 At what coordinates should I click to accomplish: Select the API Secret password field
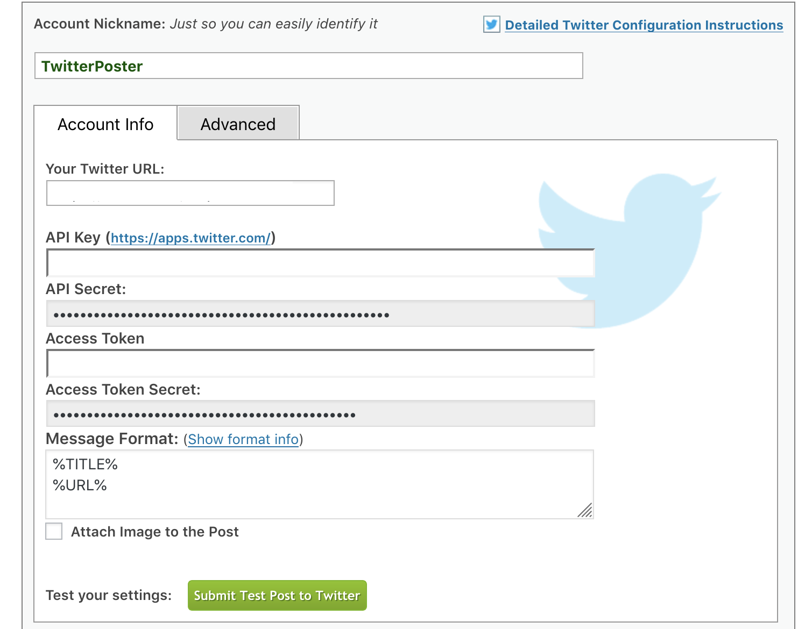click(x=321, y=314)
